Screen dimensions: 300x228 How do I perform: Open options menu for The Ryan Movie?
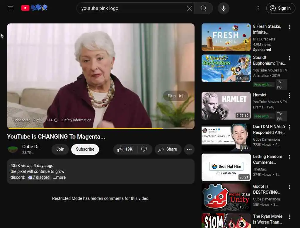click(289, 217)
